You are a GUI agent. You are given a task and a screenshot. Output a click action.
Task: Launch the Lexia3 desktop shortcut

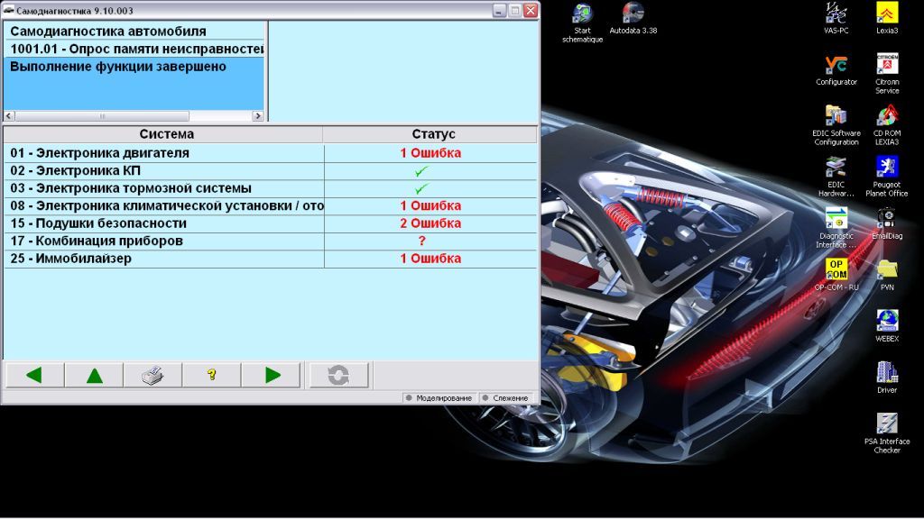[887, 19]
